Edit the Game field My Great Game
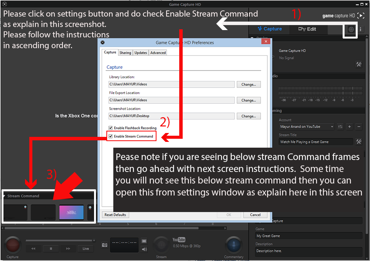 pos(309,236)
